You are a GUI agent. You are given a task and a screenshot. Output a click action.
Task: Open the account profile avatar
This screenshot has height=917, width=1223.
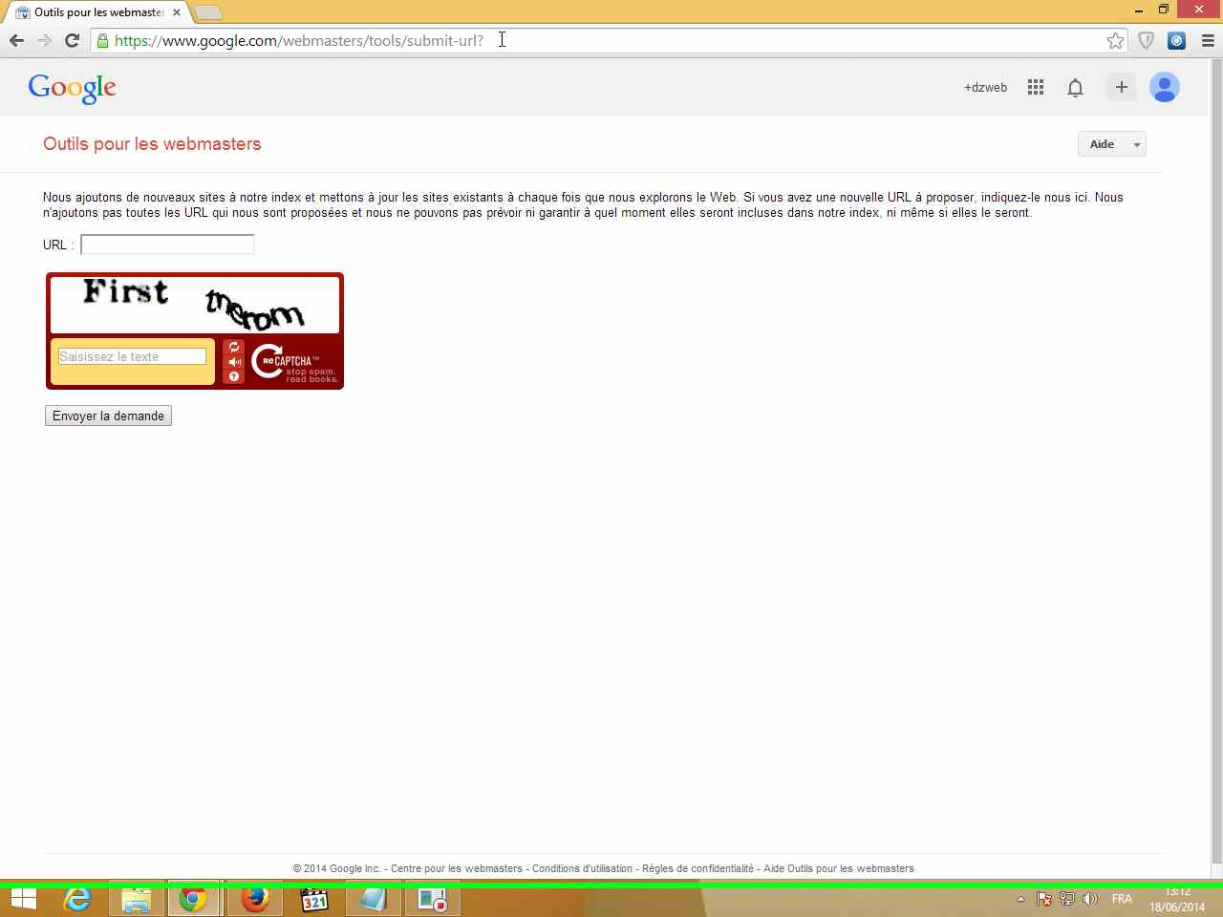(1165, 87)
